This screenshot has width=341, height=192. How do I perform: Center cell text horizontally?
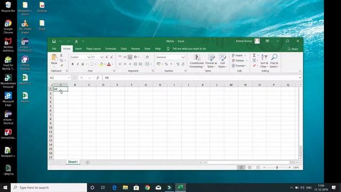[x=125, y=64]
